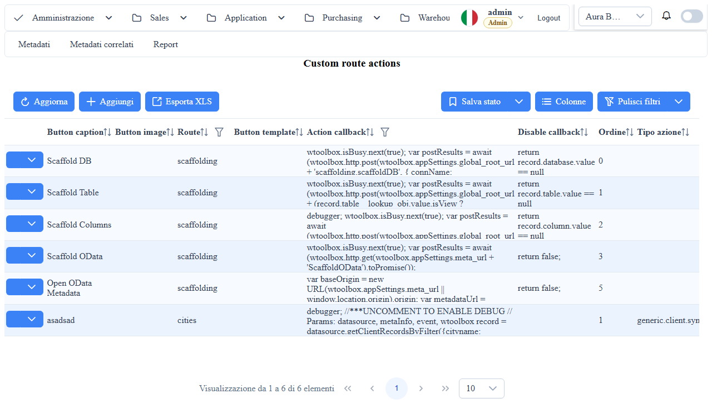Screen dimensions: 712x404
Task: Click the Application folder icon
Action: tap(211, 18)
